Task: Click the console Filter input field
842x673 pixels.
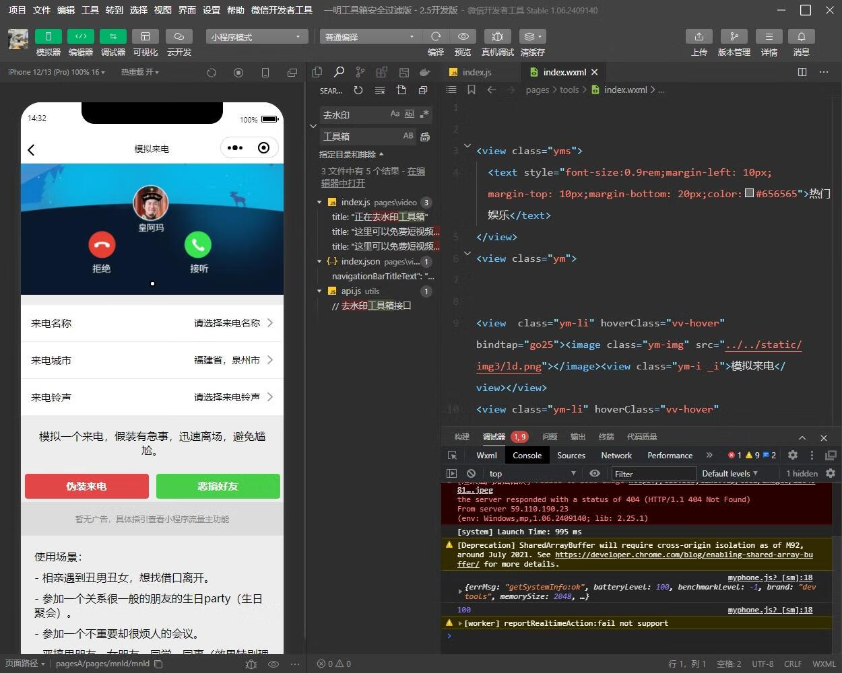Action: click(653, 473)
